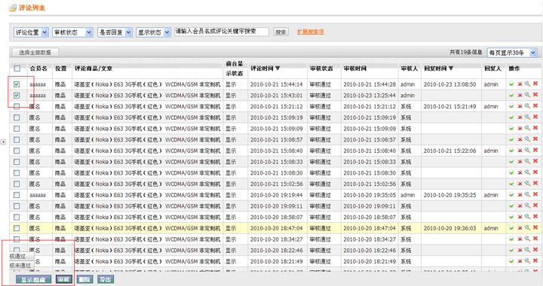Image resolution: width=543 pixels, height=286 pixels.
Task: Approve the 2010-10-21 15:21:12 comment with green check
Action: click(511, 106)
